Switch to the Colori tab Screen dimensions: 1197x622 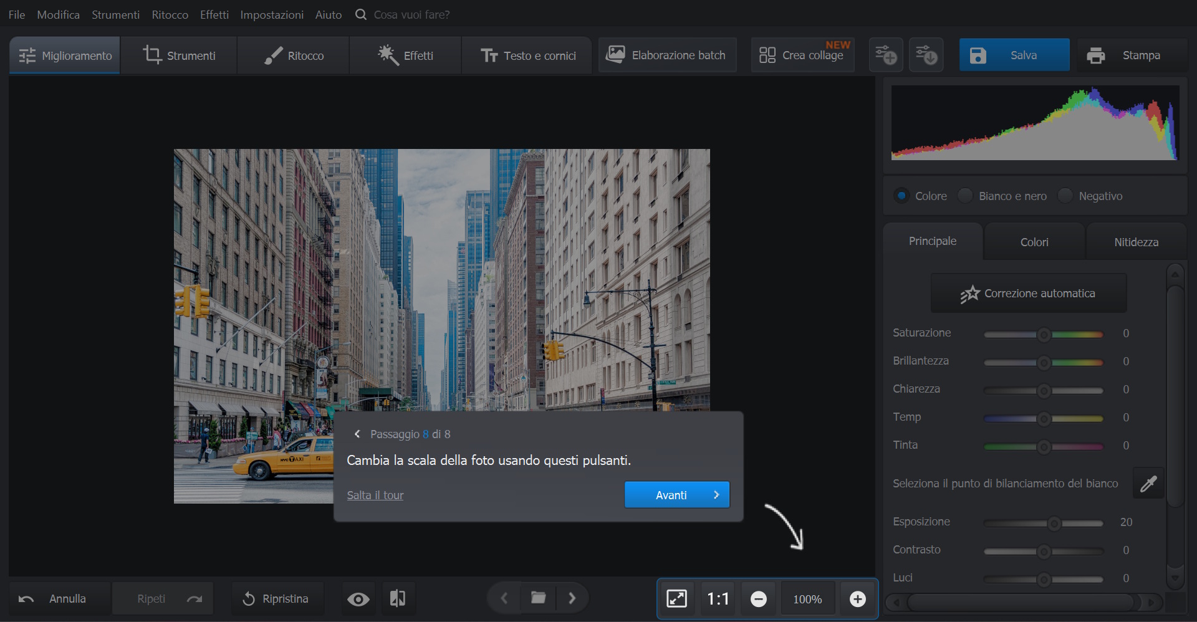(1034, 242)
